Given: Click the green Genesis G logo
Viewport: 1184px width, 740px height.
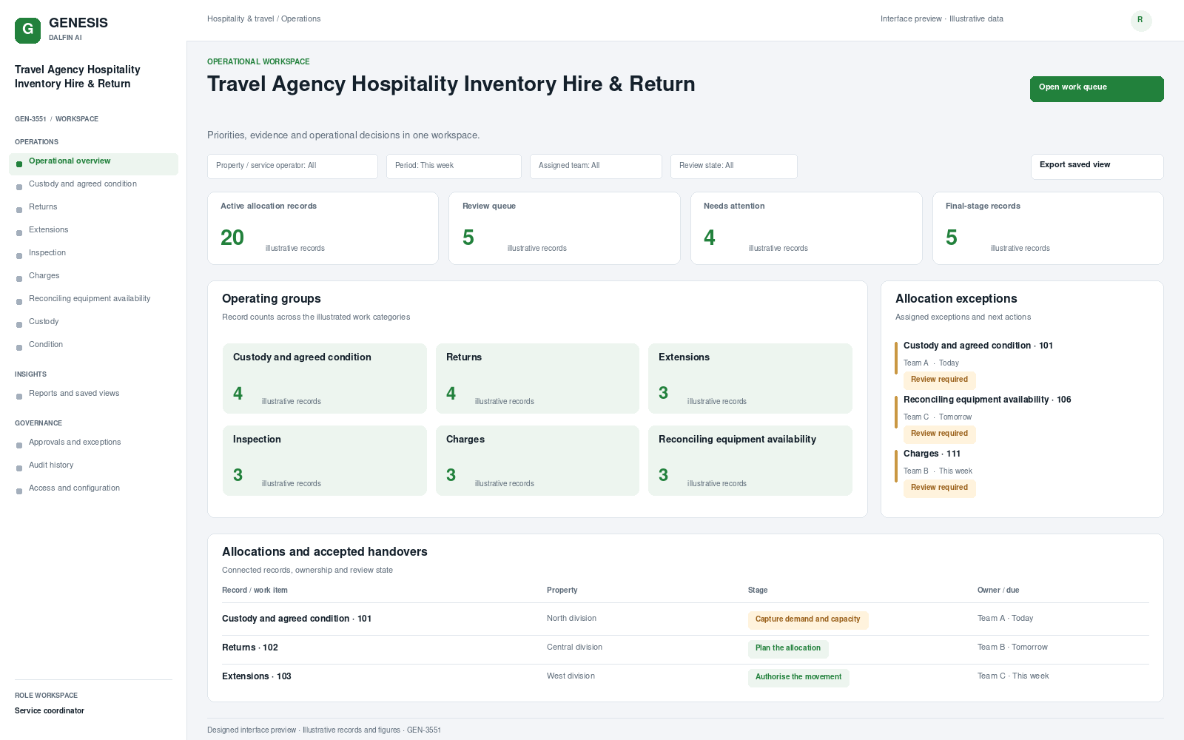Looking at the screenshot, I should (x=27, y=30).
